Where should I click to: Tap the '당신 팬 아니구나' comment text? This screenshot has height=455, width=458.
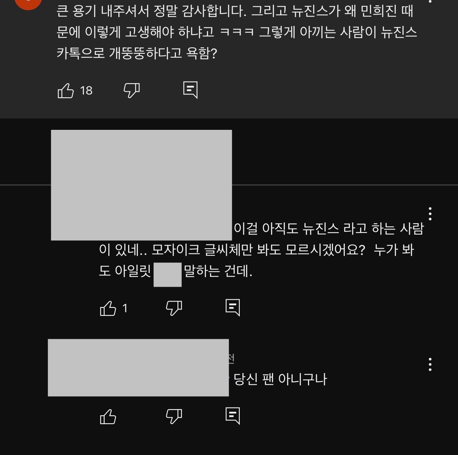(x=280, y=379)
